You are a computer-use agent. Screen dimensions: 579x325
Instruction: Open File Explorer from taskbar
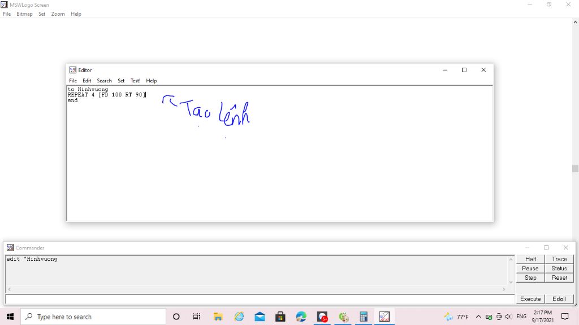pyautogui.click(x=218, y=317)
